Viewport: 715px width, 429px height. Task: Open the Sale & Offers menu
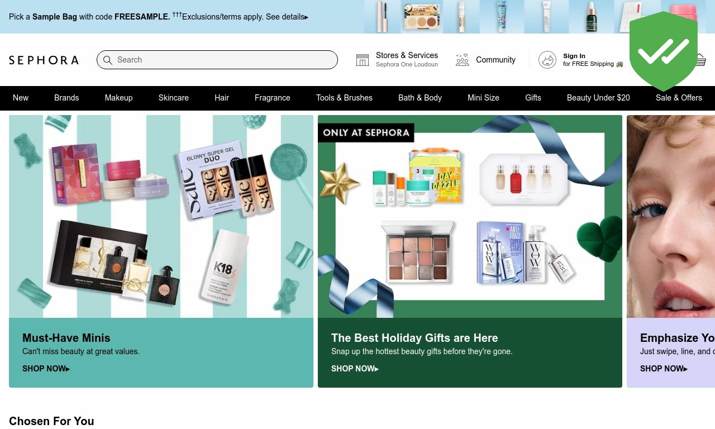tap(679, 98)
